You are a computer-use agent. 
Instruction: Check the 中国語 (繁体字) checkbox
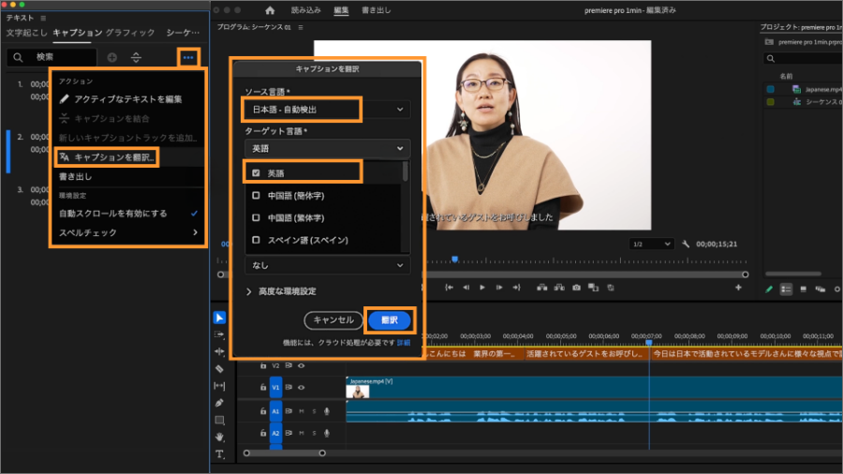coord(256,217)
